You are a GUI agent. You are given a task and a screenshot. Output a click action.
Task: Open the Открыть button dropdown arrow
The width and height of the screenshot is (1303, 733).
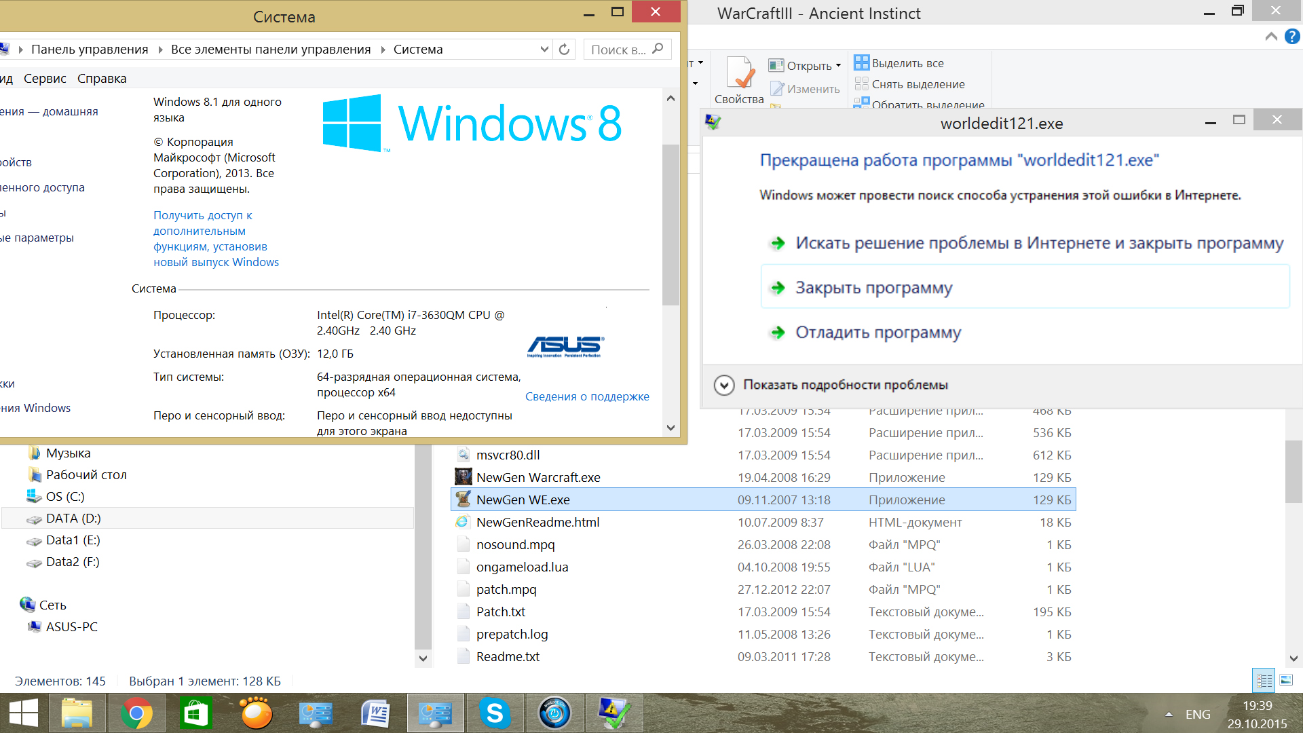point(839,66)
